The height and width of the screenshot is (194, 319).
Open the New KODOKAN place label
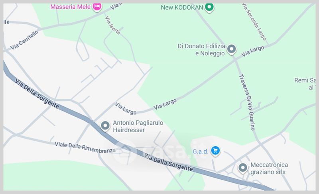182,8
